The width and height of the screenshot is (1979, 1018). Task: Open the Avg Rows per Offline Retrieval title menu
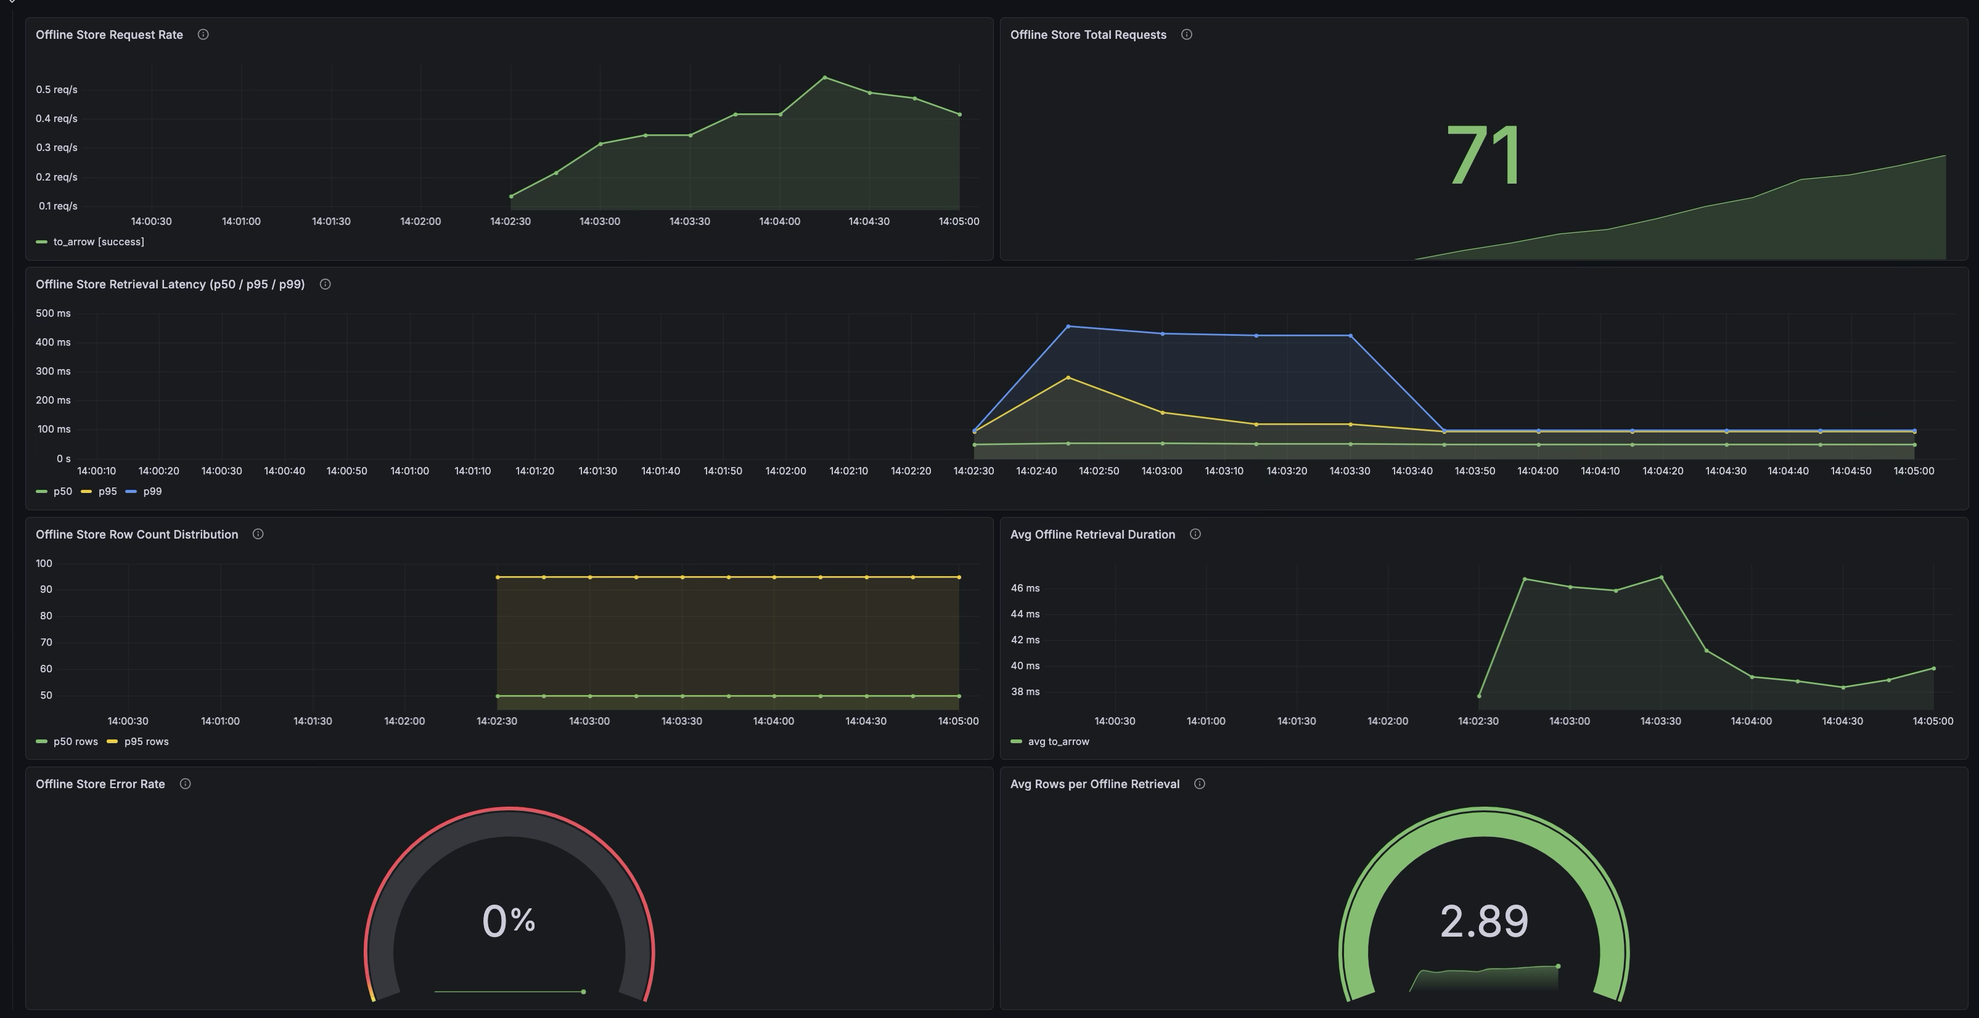click(1095, 784)
